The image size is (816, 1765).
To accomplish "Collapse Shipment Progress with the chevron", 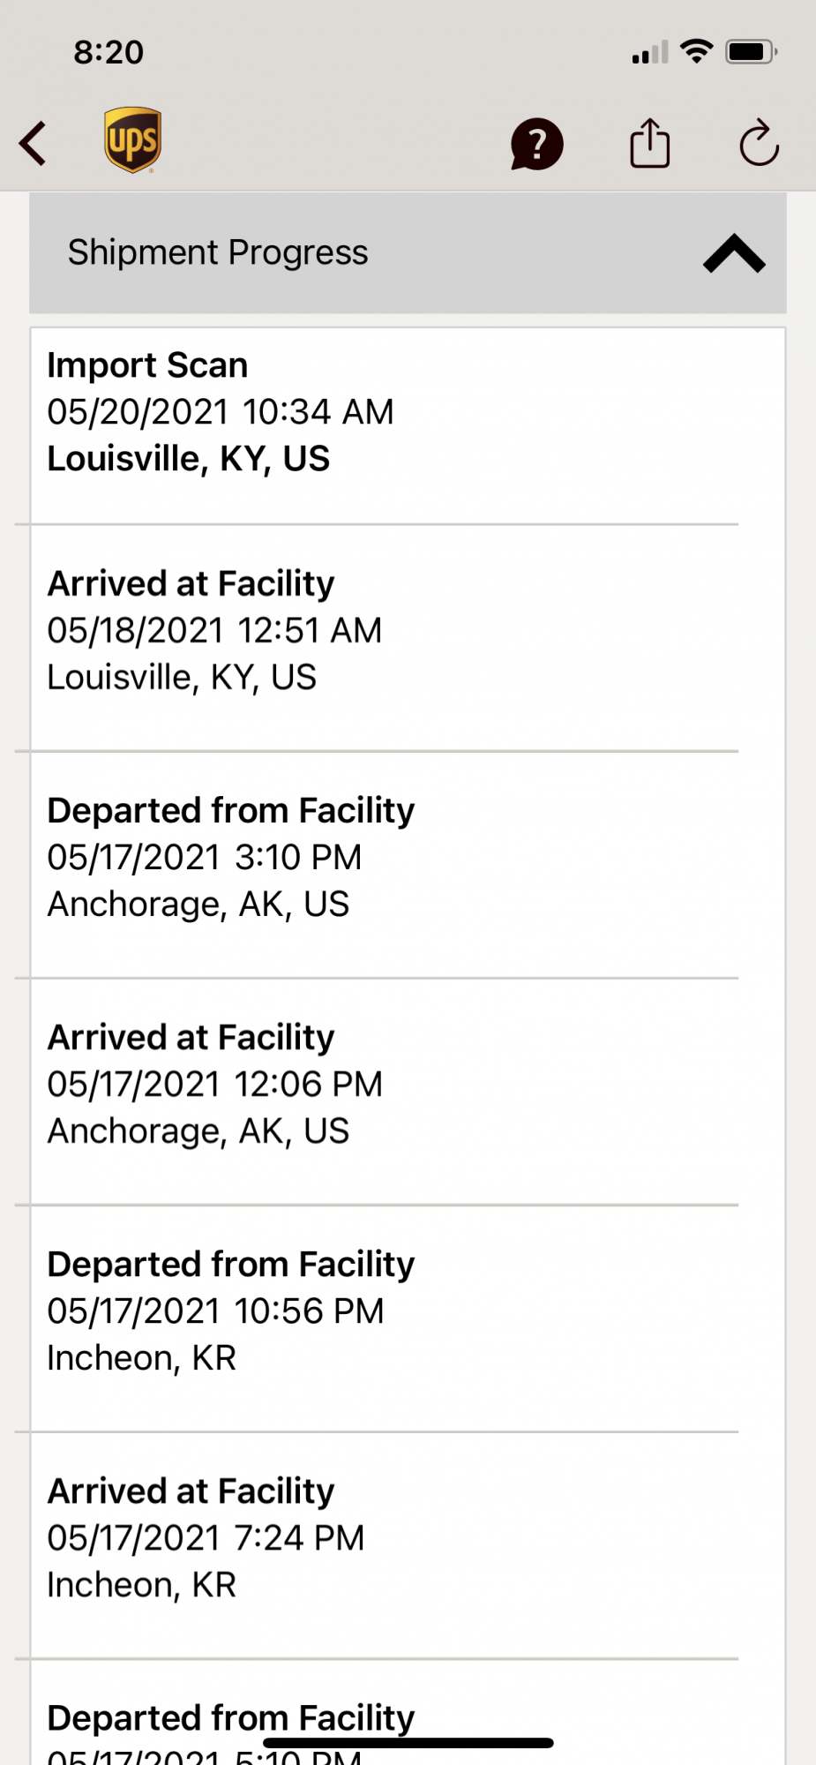I will (734, 253).
